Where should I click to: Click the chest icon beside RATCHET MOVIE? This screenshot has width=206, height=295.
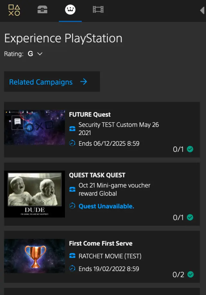click(x=72, y=256)
